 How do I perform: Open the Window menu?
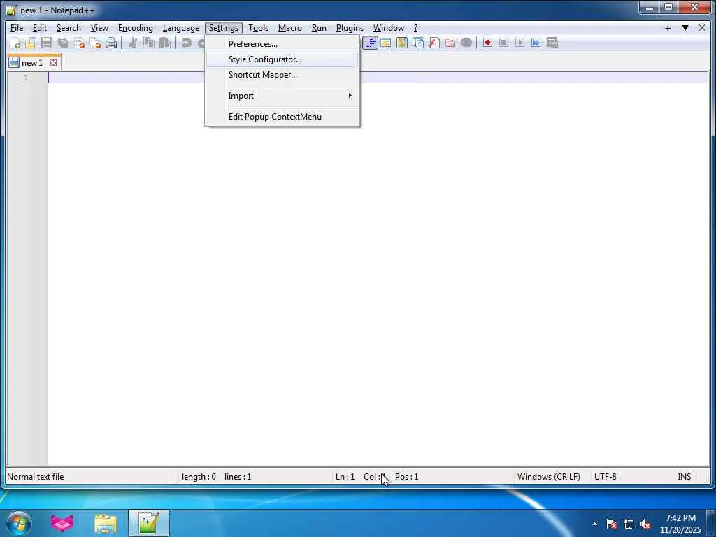pyautogui.click(x=389, y=28)
